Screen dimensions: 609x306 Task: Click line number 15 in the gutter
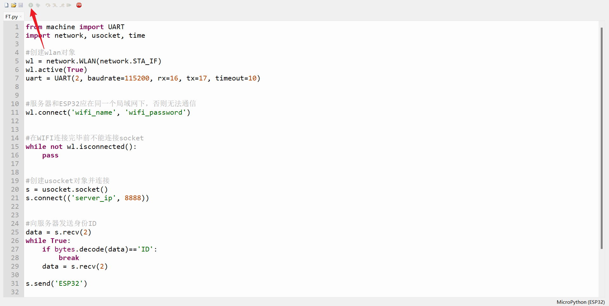15,147
